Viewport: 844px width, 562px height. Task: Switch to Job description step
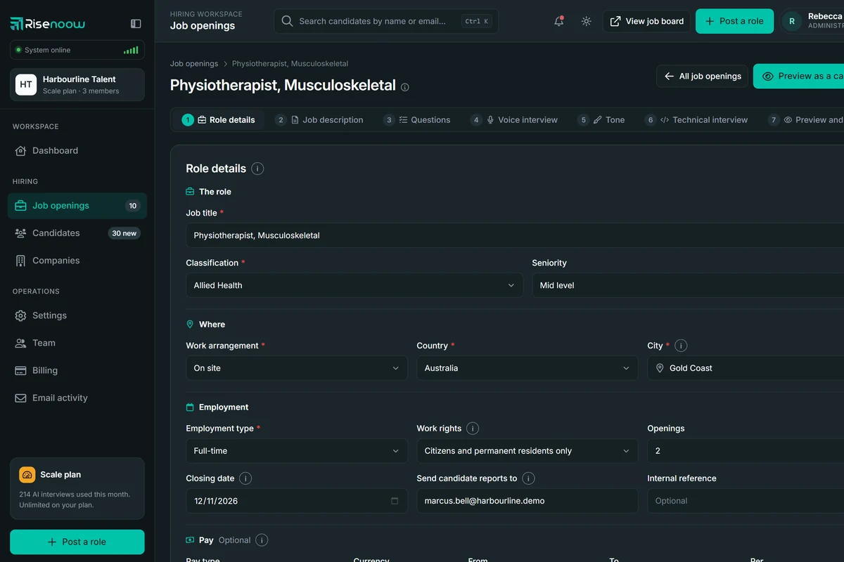[x=319, y=120]
